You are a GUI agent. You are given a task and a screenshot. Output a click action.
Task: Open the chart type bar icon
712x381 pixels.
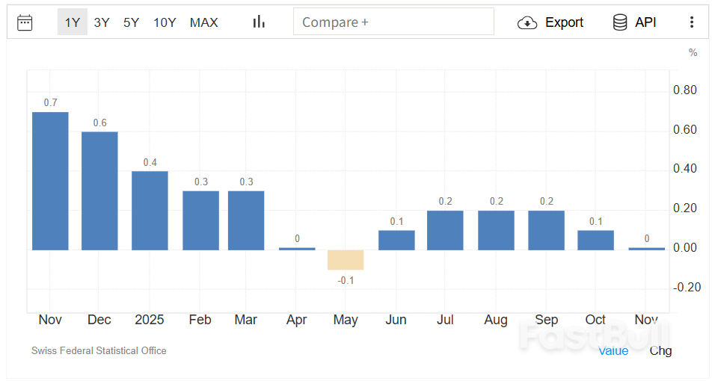tap(259, 22)
